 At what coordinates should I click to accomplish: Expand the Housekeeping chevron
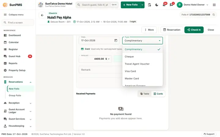point(31,126)
